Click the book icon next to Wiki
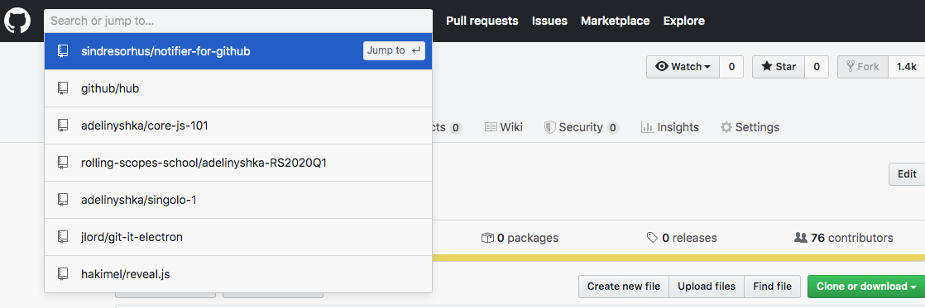Viewport: 925px width, 308px height. (x=491, y=127)
